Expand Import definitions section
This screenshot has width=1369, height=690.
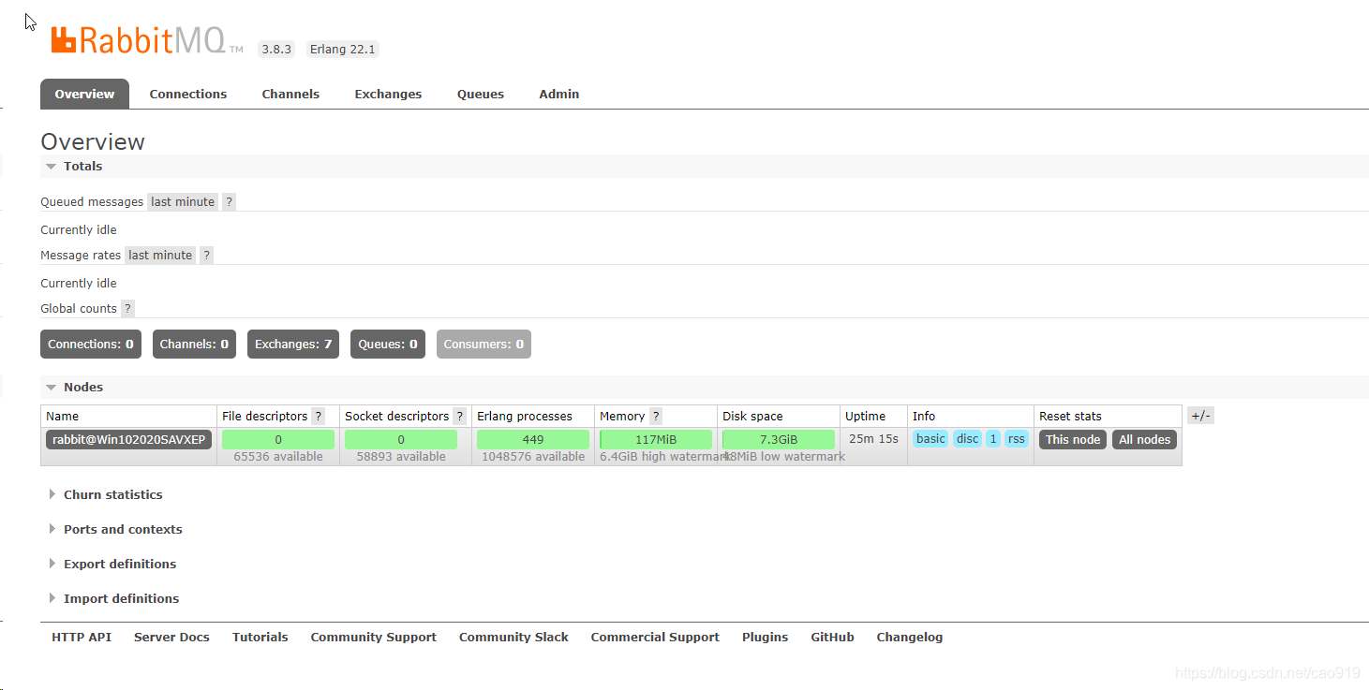click(x=113, y=598)
